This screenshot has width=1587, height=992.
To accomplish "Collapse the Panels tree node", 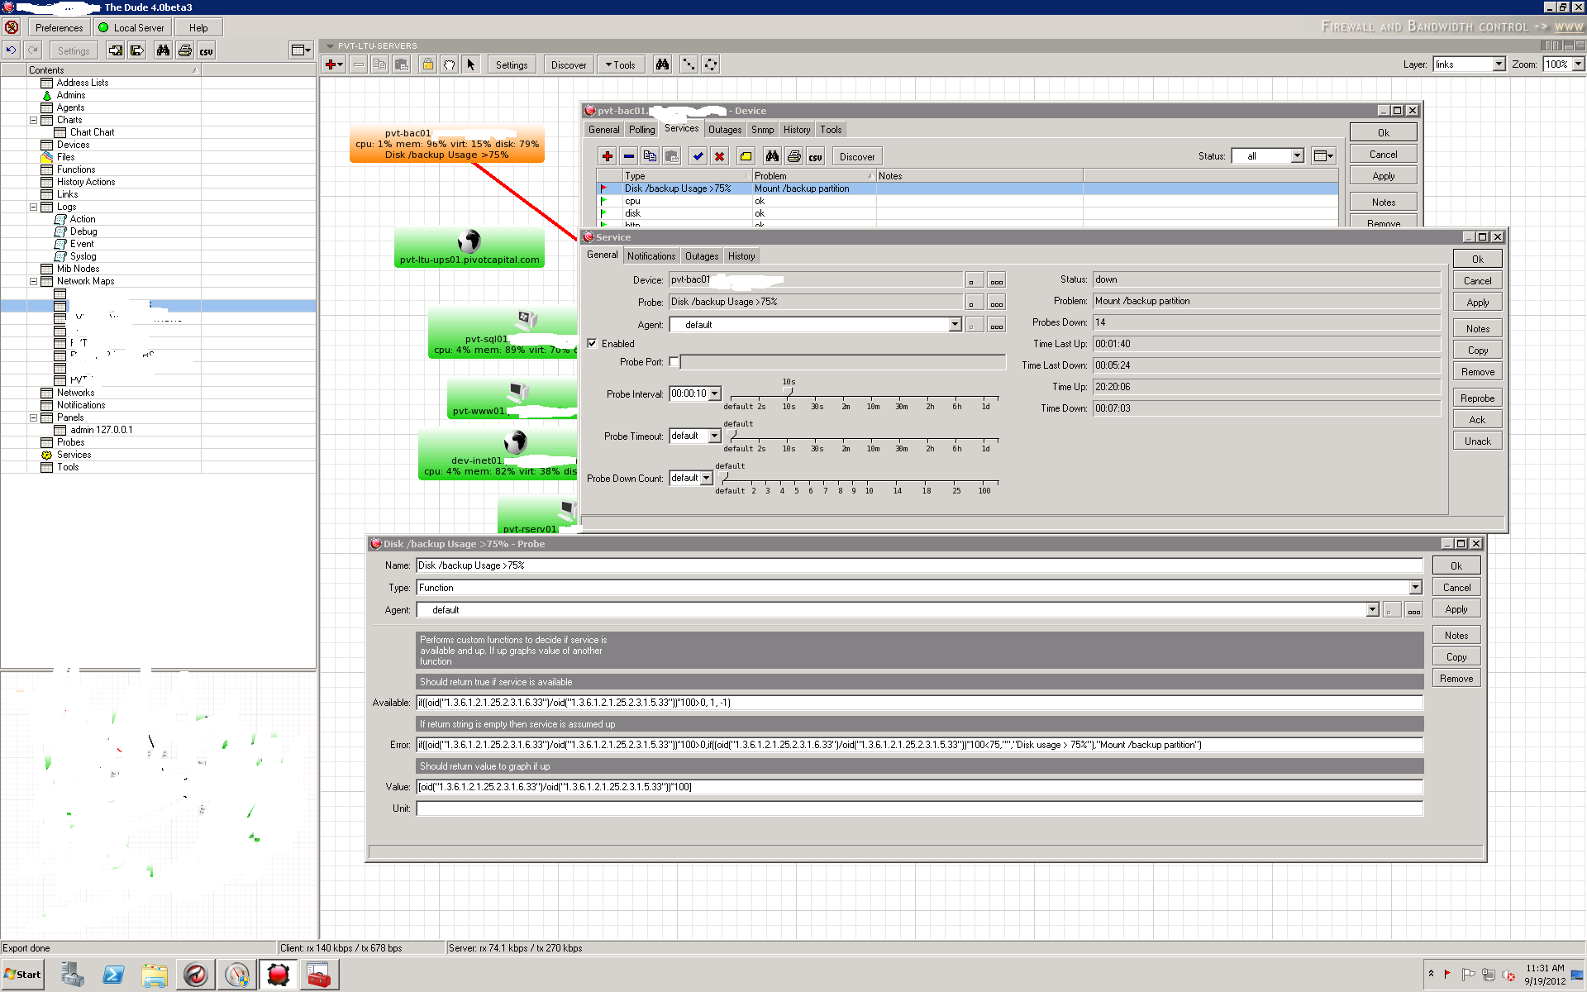I will pyautogui.click(x=33, y=417).
